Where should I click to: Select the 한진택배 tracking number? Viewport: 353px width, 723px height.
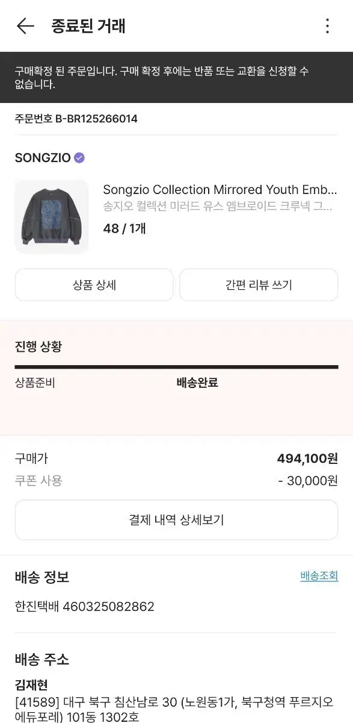[85, 607]
